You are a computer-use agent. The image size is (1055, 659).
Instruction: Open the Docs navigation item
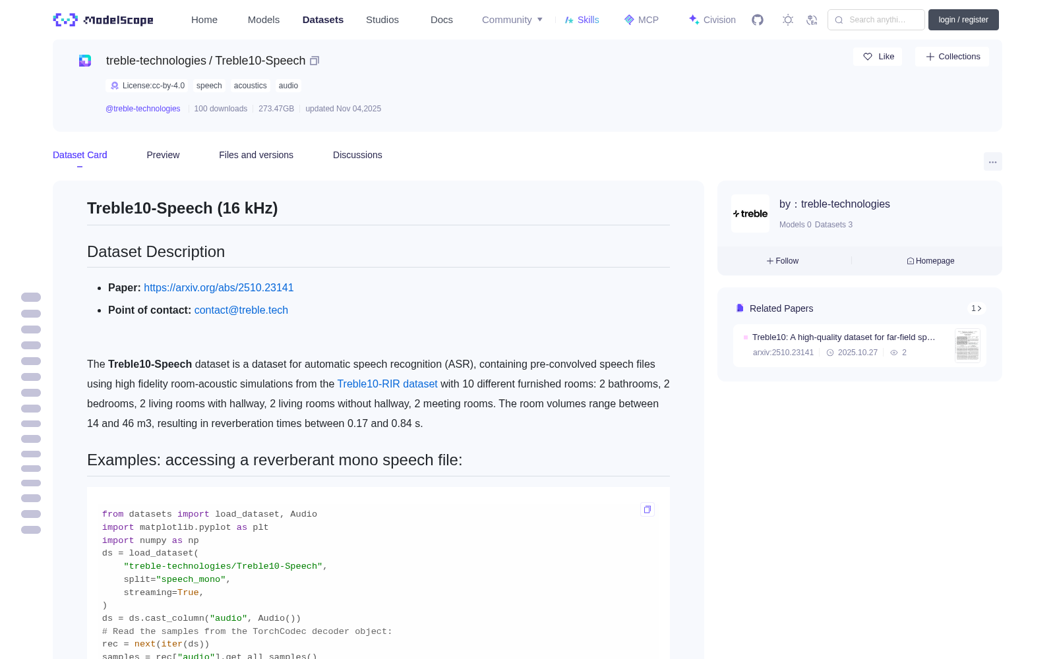(442, 20)
